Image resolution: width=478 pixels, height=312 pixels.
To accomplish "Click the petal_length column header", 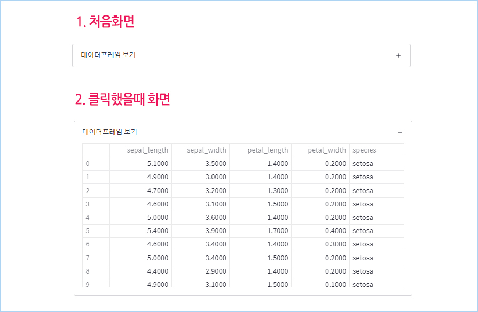I will (260, 150).
